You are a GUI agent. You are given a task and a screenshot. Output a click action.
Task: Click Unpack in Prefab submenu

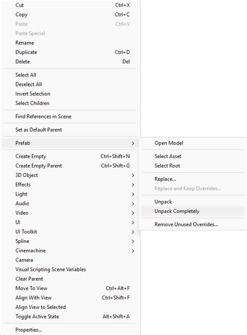click(x=193, y=202)
